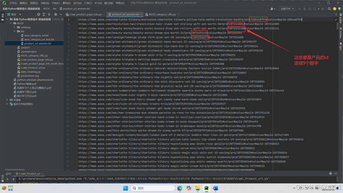Click the rerun green arrow in Run panel
The image size is (343, 193).
pyautogui.click(x=8, y=179)
